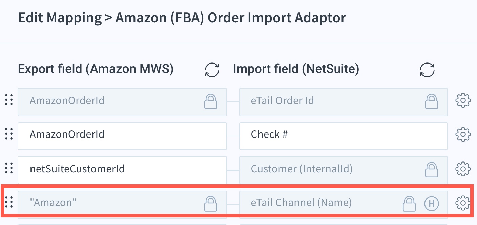Open settings gear for eTail Order Id row
Image resolution: width=477 pixels, height=225 pixels.
tap(463, 101)
